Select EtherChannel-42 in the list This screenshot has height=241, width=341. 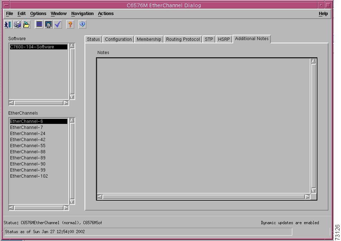coord(38,140)
